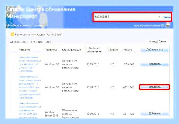Click the 255.4 MB size cell
Screen dimensions: 179x124
[x=129, y=64]
